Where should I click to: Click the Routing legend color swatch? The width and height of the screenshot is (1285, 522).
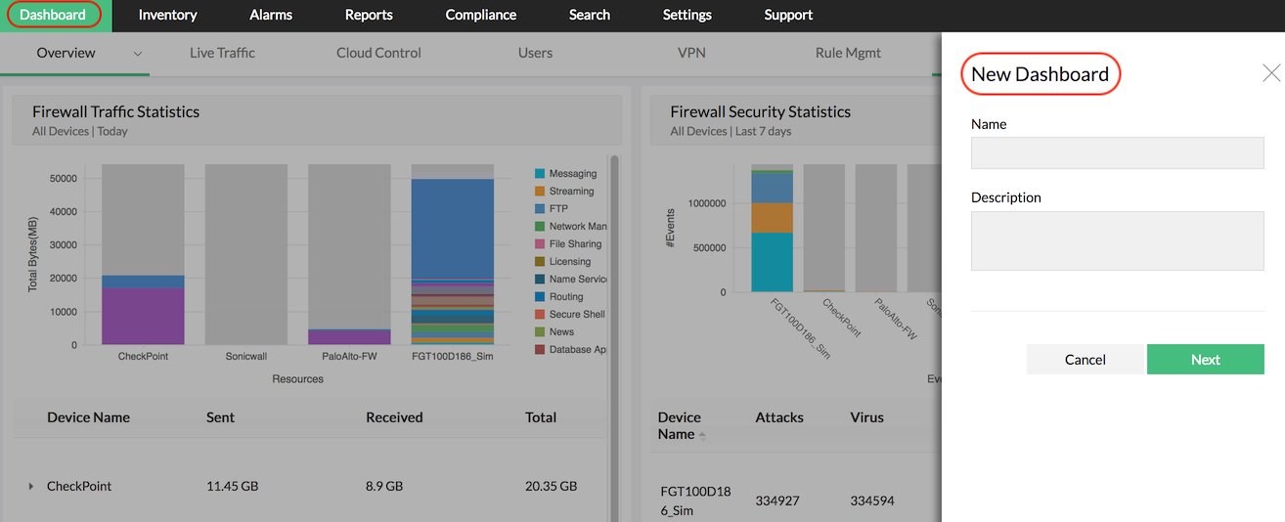[540, 297]
